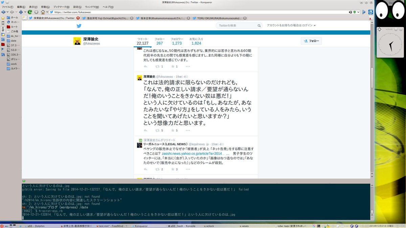Image resolution: width=406 pixels, height=228 pixels.
Task: Click retweet icon with count 2
Action: pyautogui.click(x=157, y=169)
